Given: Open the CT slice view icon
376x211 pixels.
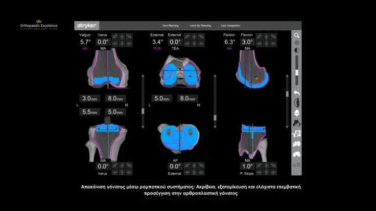Looking at the screenshot, I should [x=297, y=134].
